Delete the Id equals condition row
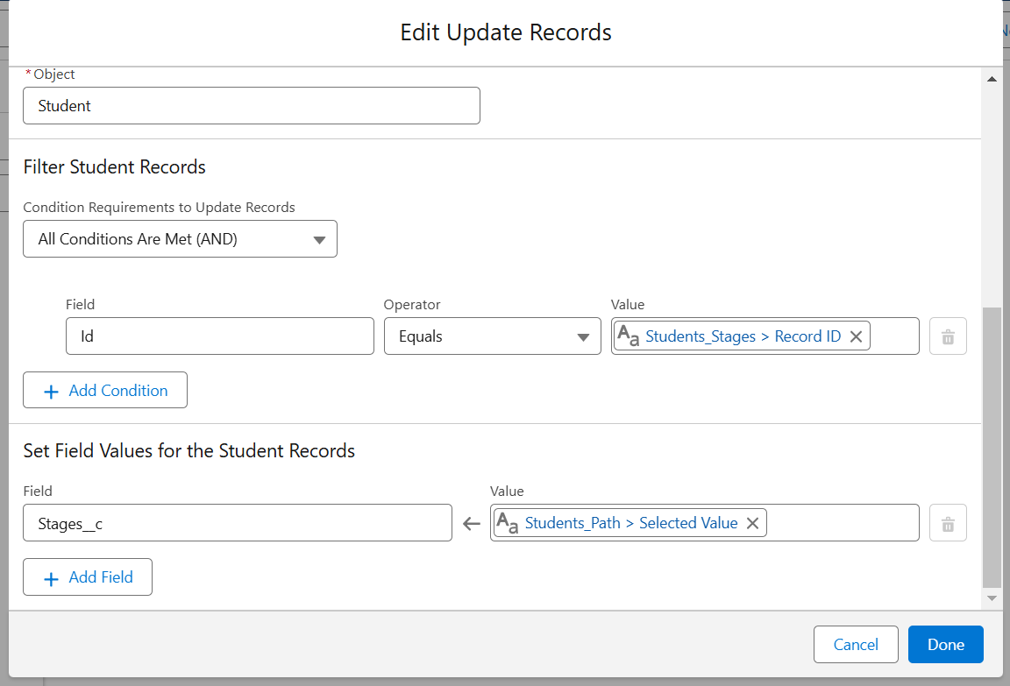Image resolution: width=1010 pixels, height=686 pixels. [948, 336]
